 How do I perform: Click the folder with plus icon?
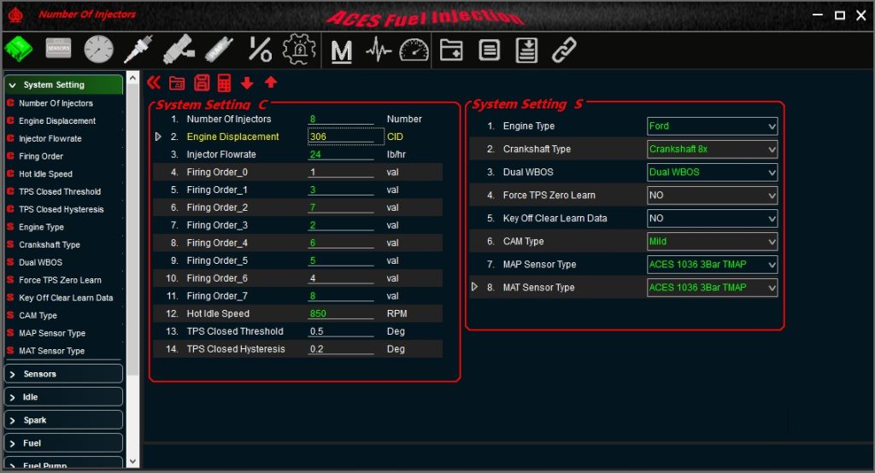[451, 50]
